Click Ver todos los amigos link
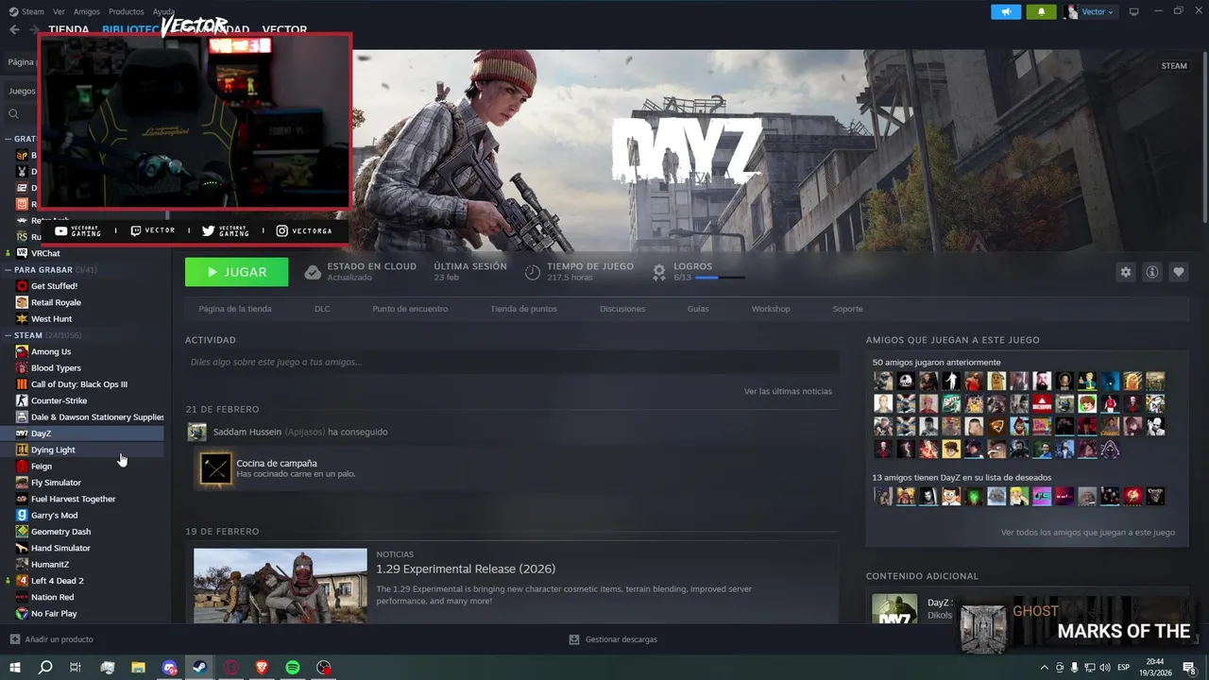The width and height of the screenshot is (1209, 680). [x=1088, y=533]
